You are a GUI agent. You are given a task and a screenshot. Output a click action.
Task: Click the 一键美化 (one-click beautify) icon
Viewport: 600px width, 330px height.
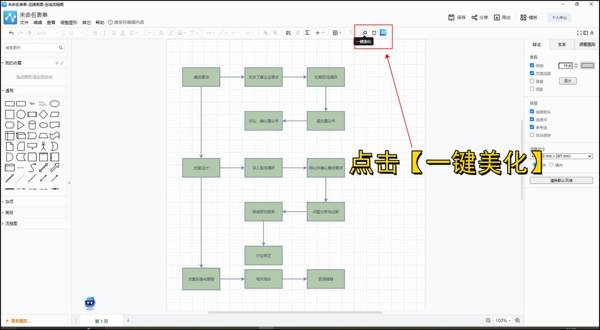[x=365, y=33]
